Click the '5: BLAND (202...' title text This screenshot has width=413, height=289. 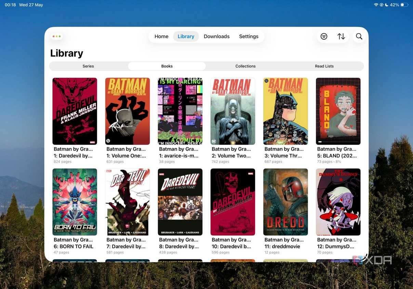337,155
